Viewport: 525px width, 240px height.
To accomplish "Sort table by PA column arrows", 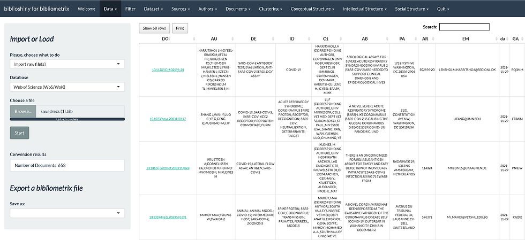I will (x=416, y=39).
